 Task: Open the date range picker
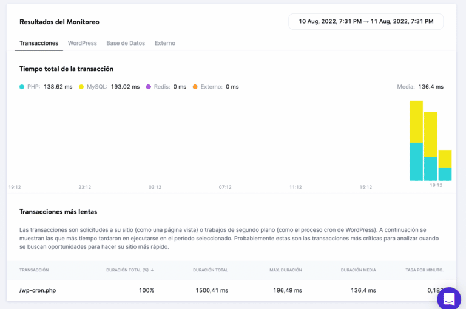pyautogui.click(x=366, y=21)
